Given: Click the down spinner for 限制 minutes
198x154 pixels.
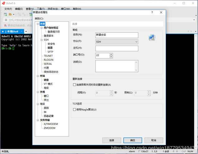Looking at the screenshot, I should [x=149, y=94].
